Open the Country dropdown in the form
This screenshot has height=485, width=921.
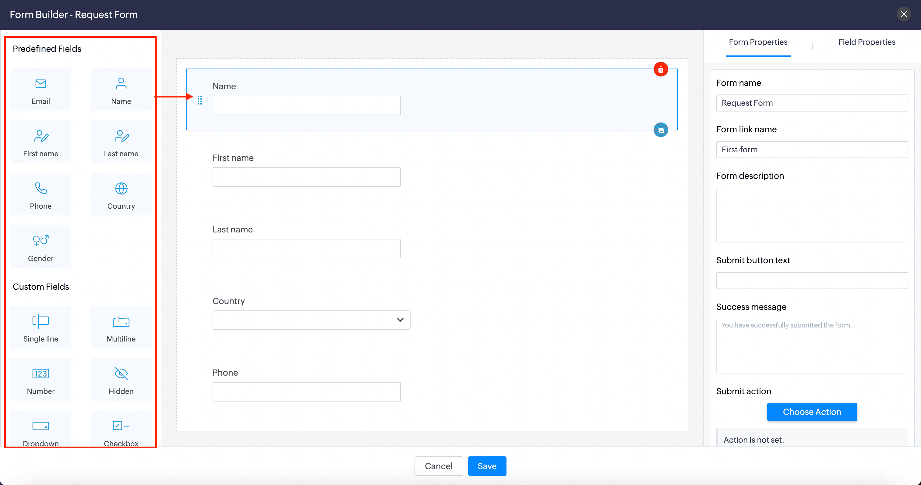[311, 320]
